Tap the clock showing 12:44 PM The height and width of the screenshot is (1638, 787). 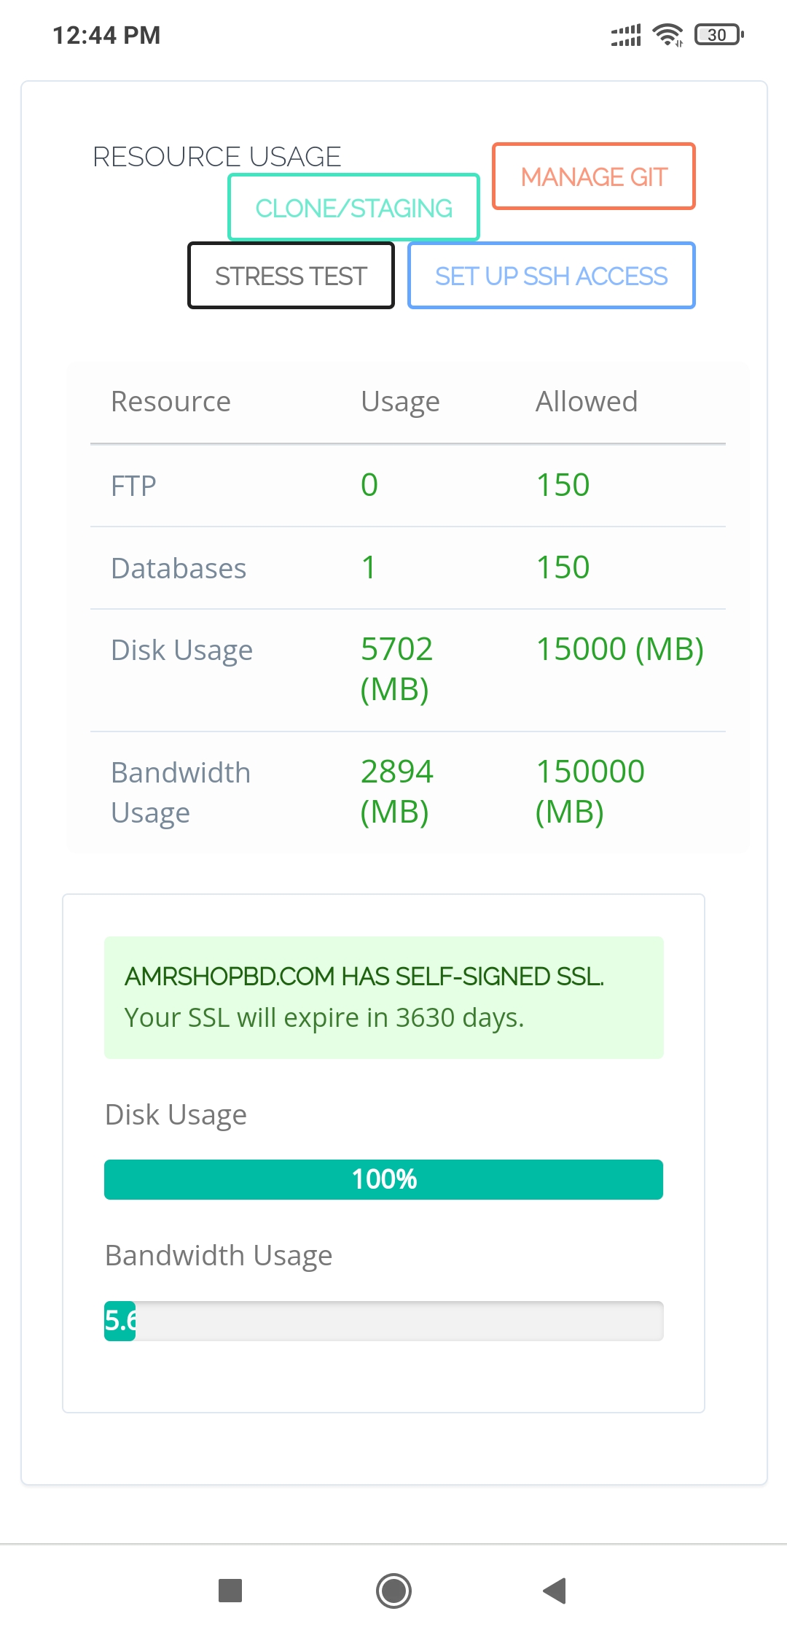(106, 34)
